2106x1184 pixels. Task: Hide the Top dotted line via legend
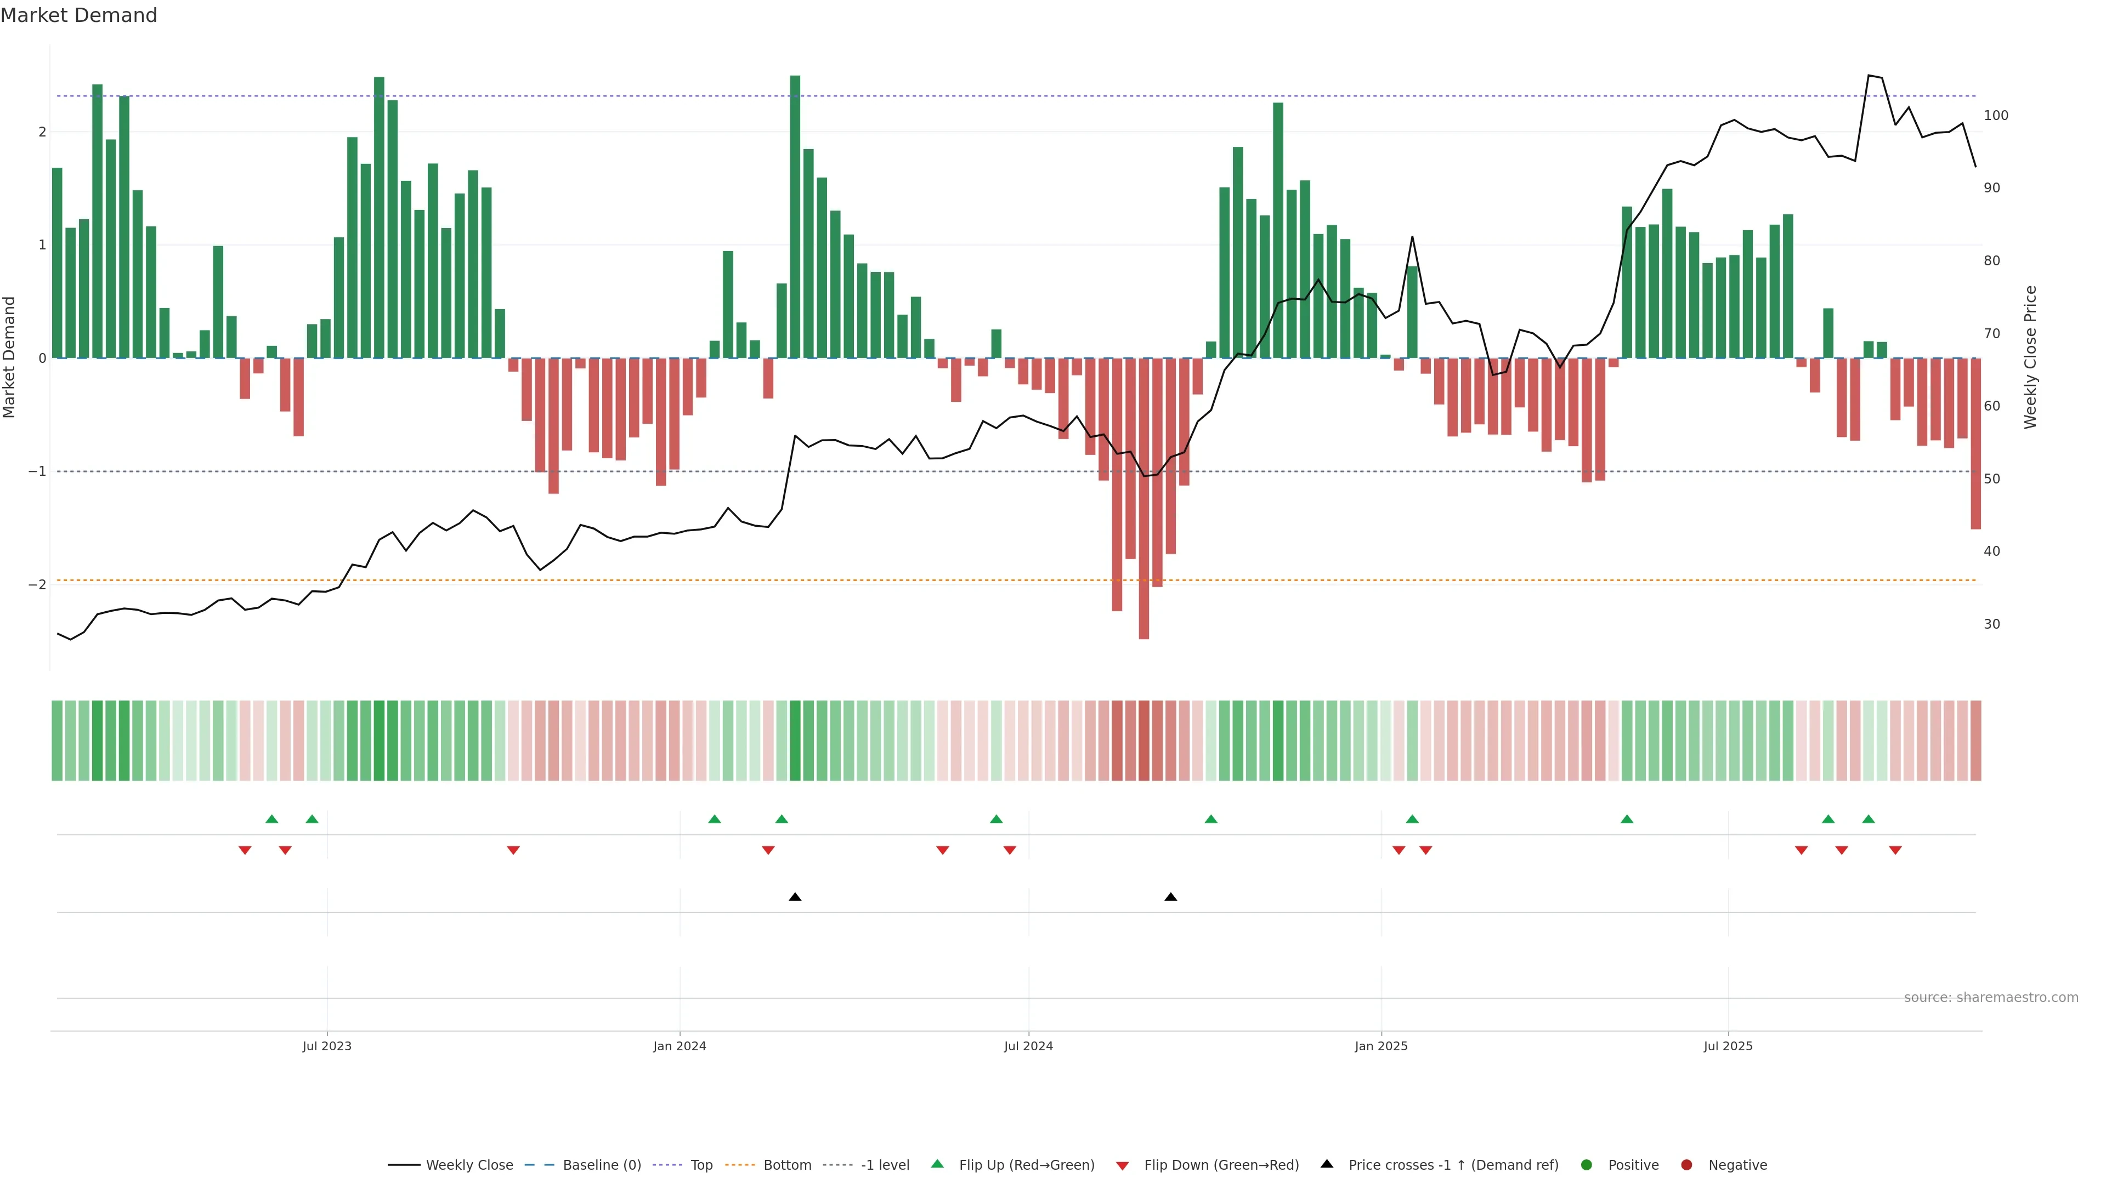701,1164
